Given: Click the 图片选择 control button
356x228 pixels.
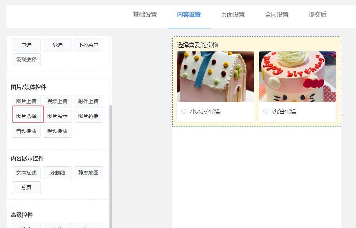Looking at the screenshot, I should 26,116.
